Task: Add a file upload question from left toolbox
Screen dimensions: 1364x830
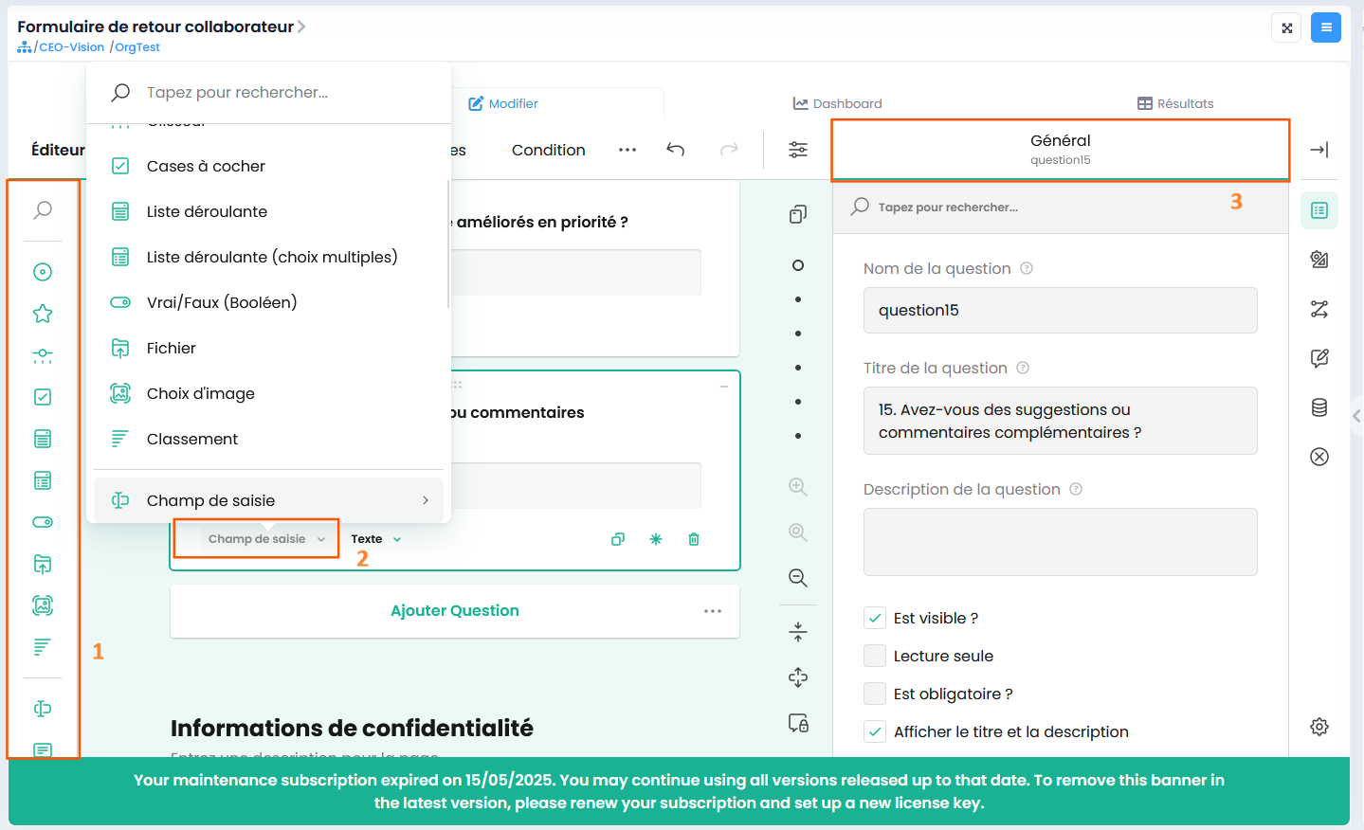Action: coord(43,564)
